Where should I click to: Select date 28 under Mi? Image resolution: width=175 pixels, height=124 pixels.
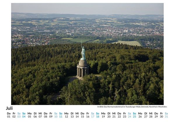click(151, 117)
